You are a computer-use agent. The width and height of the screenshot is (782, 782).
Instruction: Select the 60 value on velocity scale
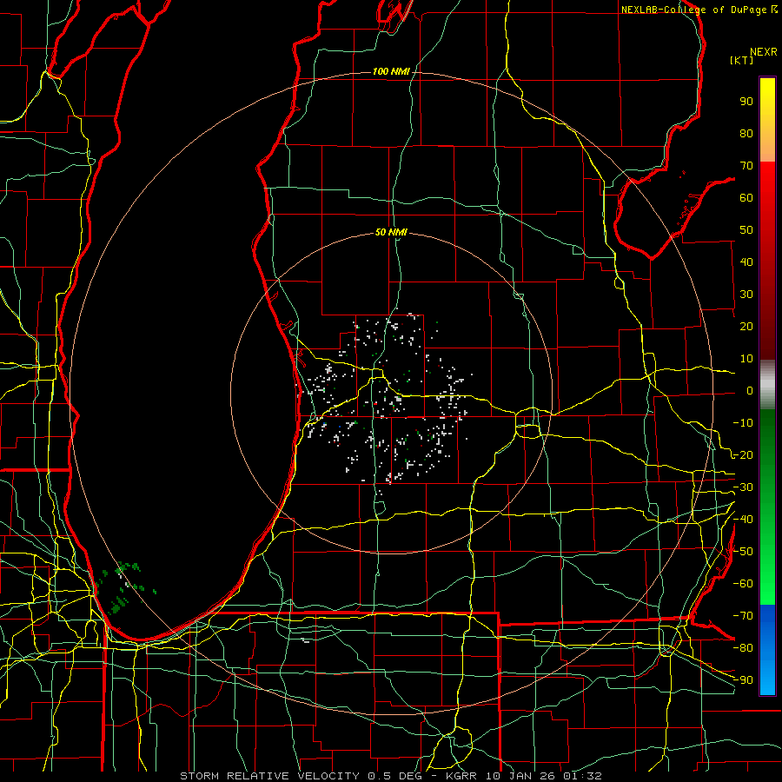(x=746, y=197)
